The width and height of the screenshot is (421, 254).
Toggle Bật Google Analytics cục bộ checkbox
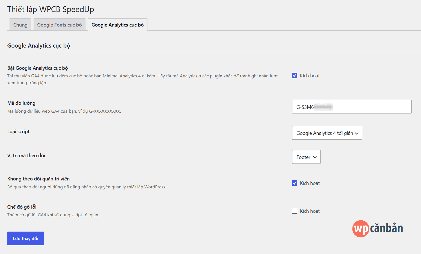click(295, 75)
